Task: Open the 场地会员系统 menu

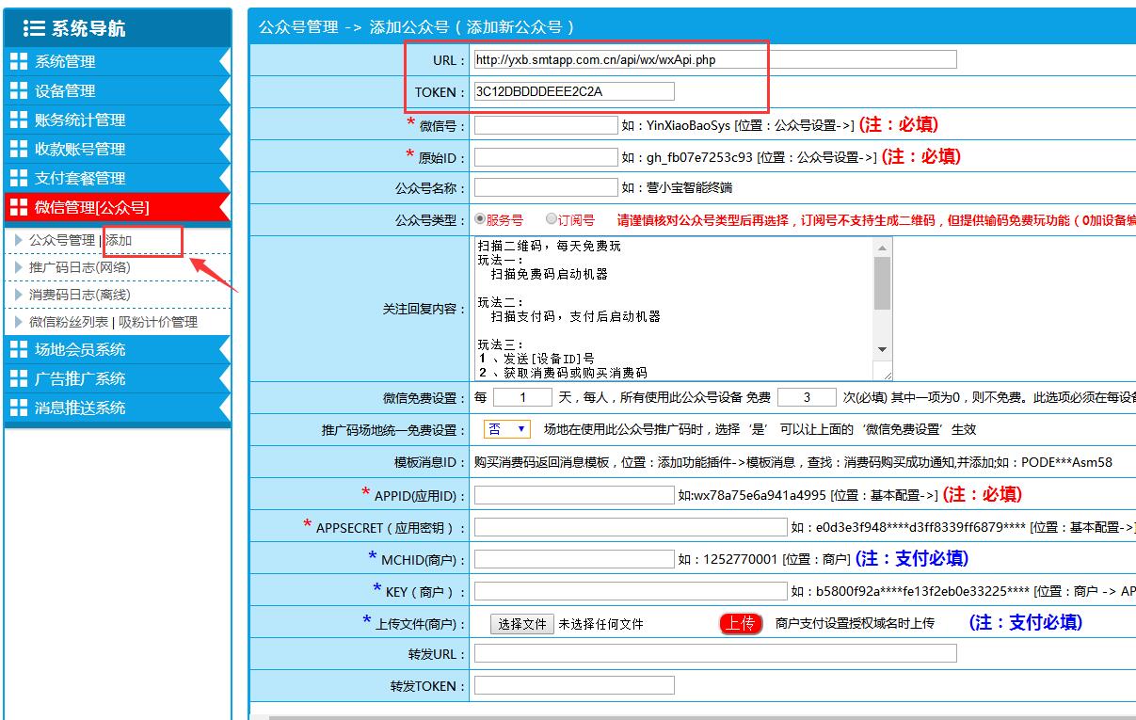Action: [118, 349]
